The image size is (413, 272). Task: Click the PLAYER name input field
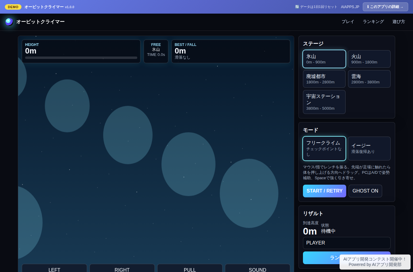(x=347, y=243)
